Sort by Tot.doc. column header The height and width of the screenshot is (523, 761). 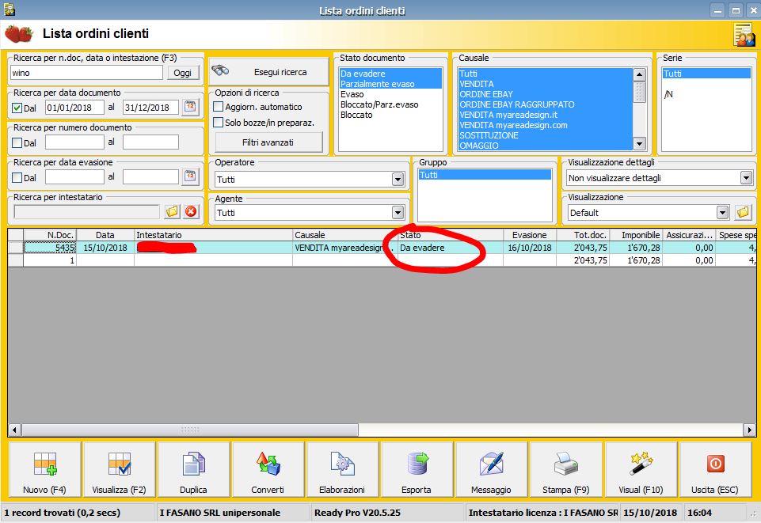(x=584, y=235)
